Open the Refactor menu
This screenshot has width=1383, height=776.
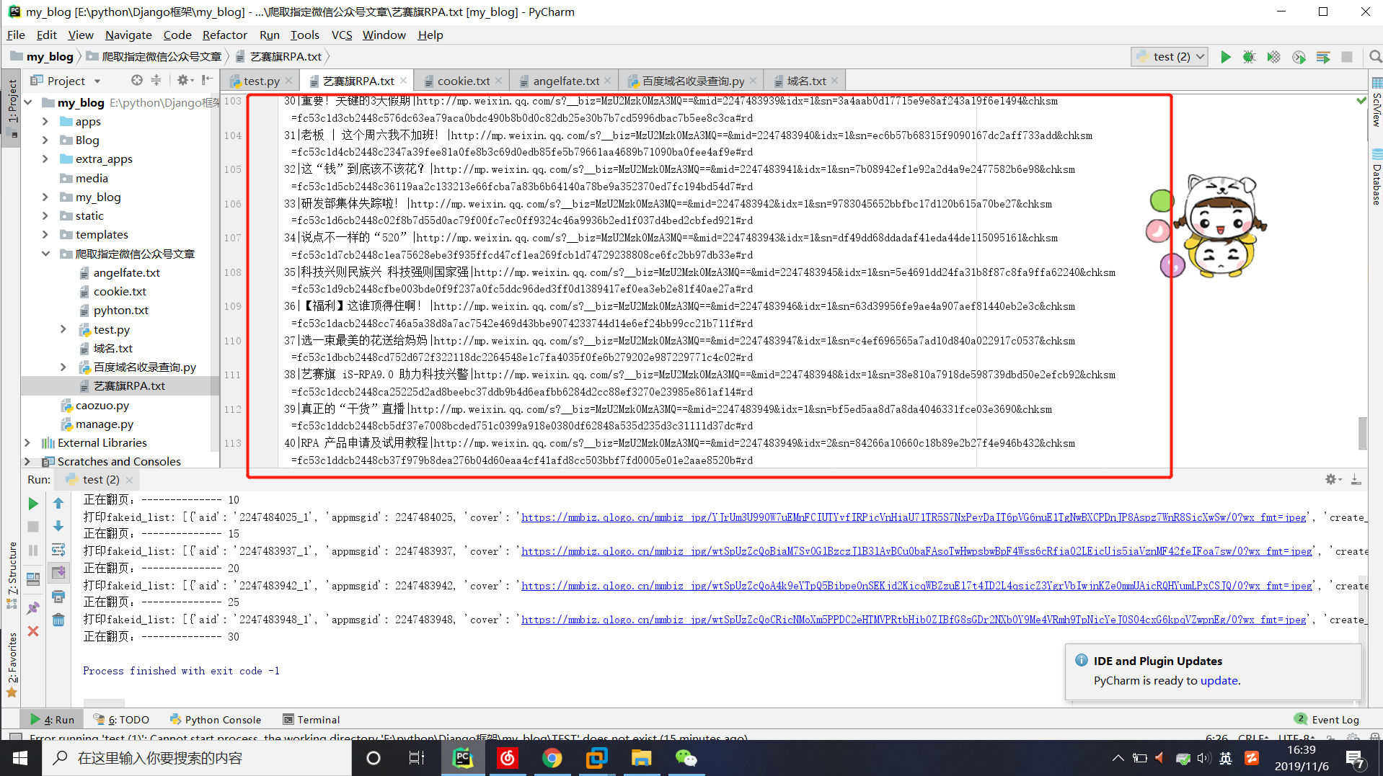click(x=224, y=35)
